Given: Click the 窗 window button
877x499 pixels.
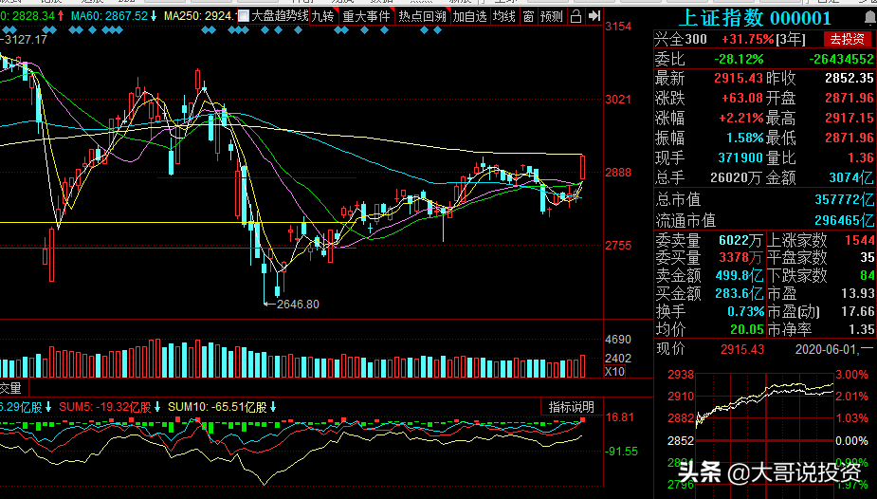Looking at the screenshot, I should coord(528,16).
